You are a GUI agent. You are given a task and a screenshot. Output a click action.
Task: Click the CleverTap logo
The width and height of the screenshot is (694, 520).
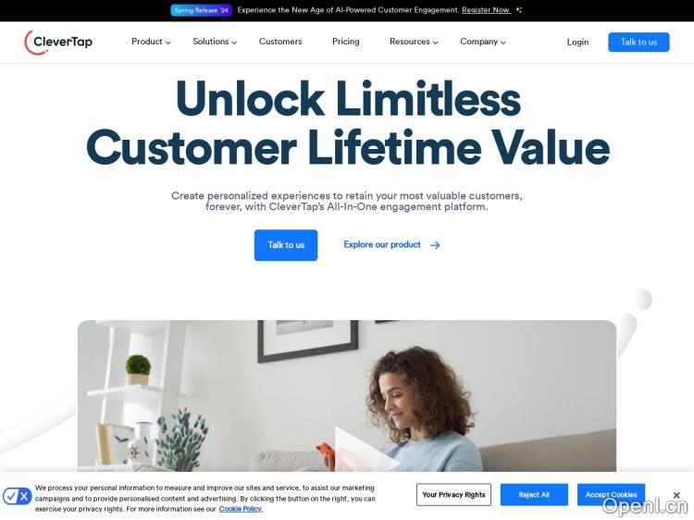pyautogui.click(x=58, y=42)
